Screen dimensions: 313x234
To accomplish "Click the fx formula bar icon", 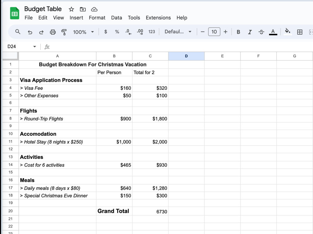I will 47,47.
